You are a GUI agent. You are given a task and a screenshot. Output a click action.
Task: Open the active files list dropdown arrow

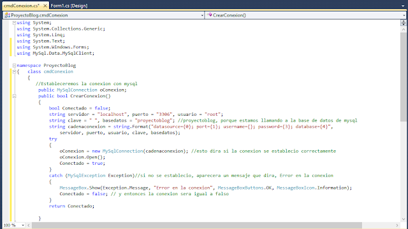(402, 6)
